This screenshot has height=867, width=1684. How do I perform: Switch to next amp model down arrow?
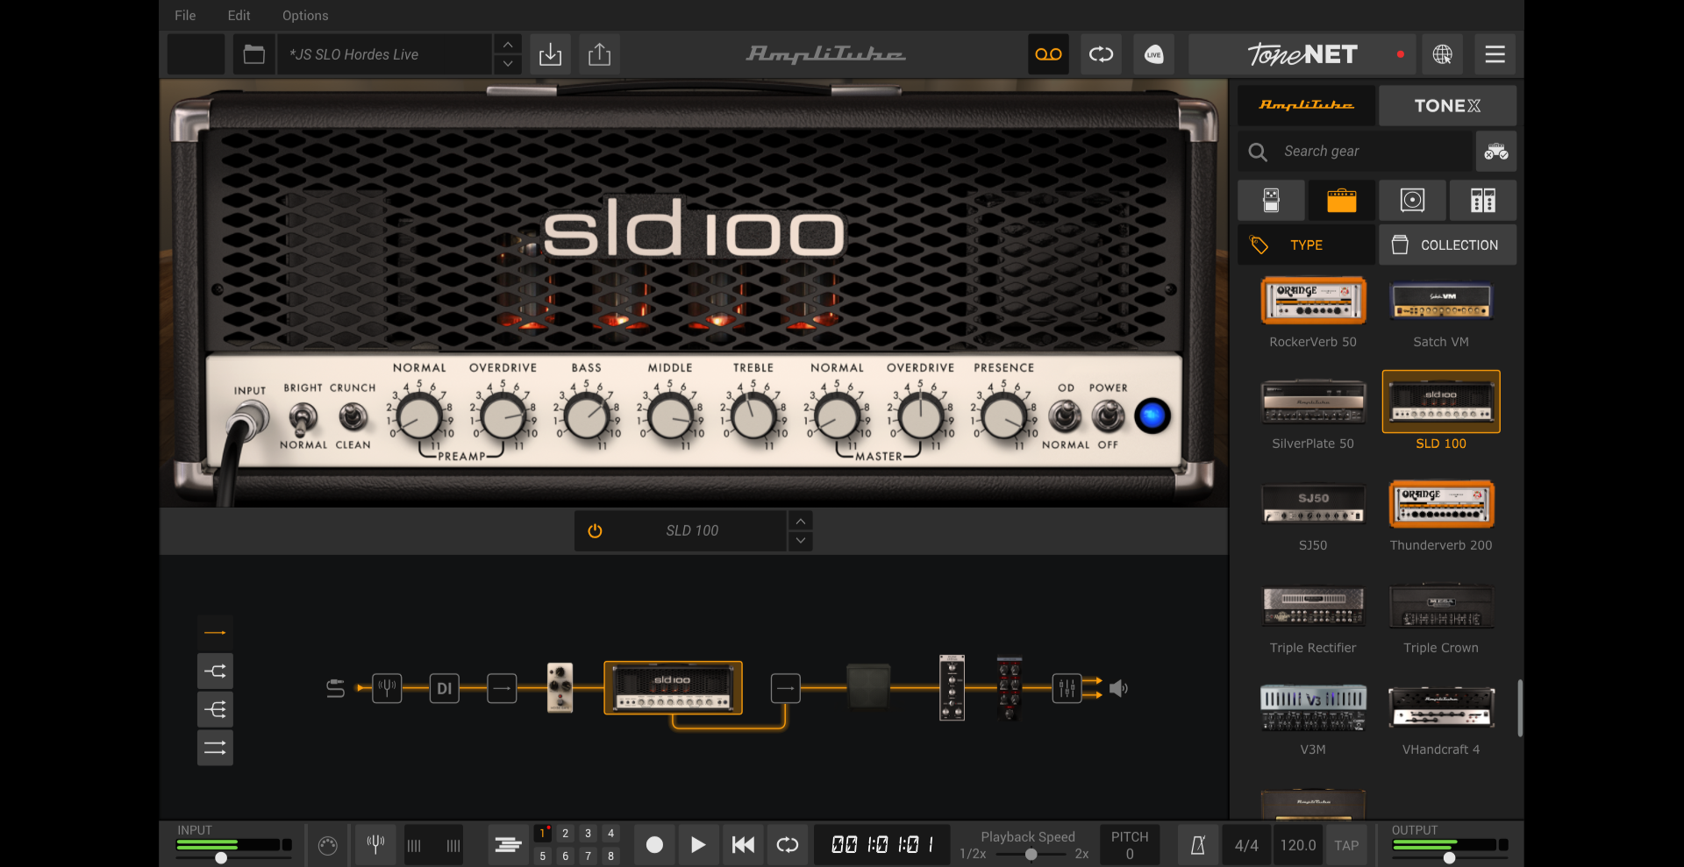(800, 542)
